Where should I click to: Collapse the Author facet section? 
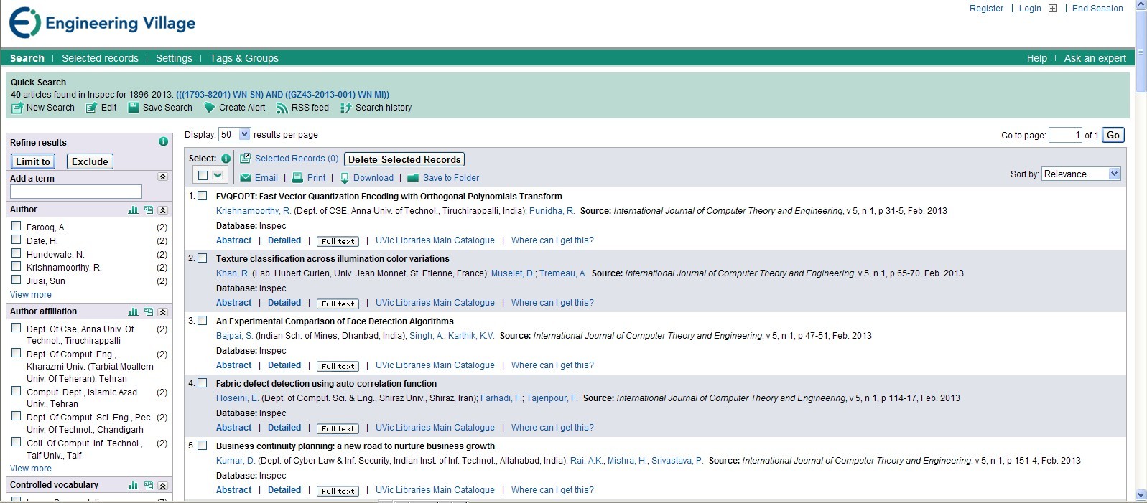(162, 210)
